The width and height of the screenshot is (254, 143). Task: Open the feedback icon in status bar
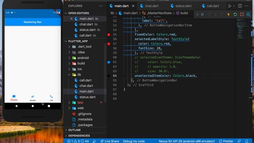coord(239,141)
